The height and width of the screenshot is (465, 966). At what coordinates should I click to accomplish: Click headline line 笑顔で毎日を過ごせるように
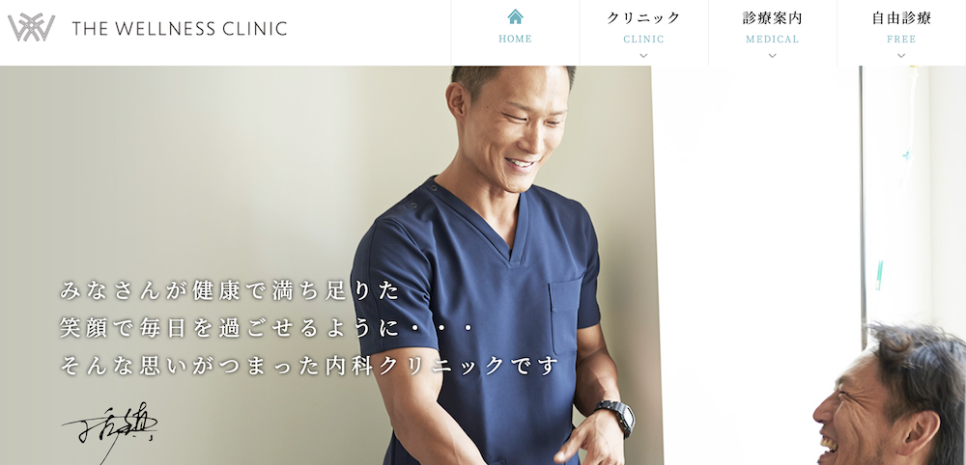point(267,328)
